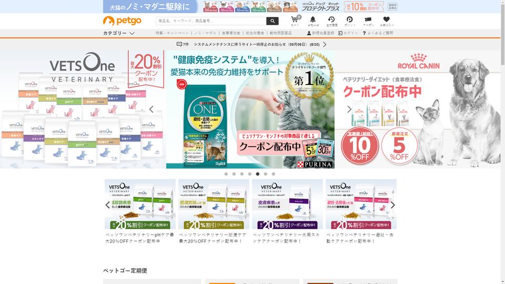Click the ペットゴー定期便 heading
505x284 pixels.
[x=125, y=270]
